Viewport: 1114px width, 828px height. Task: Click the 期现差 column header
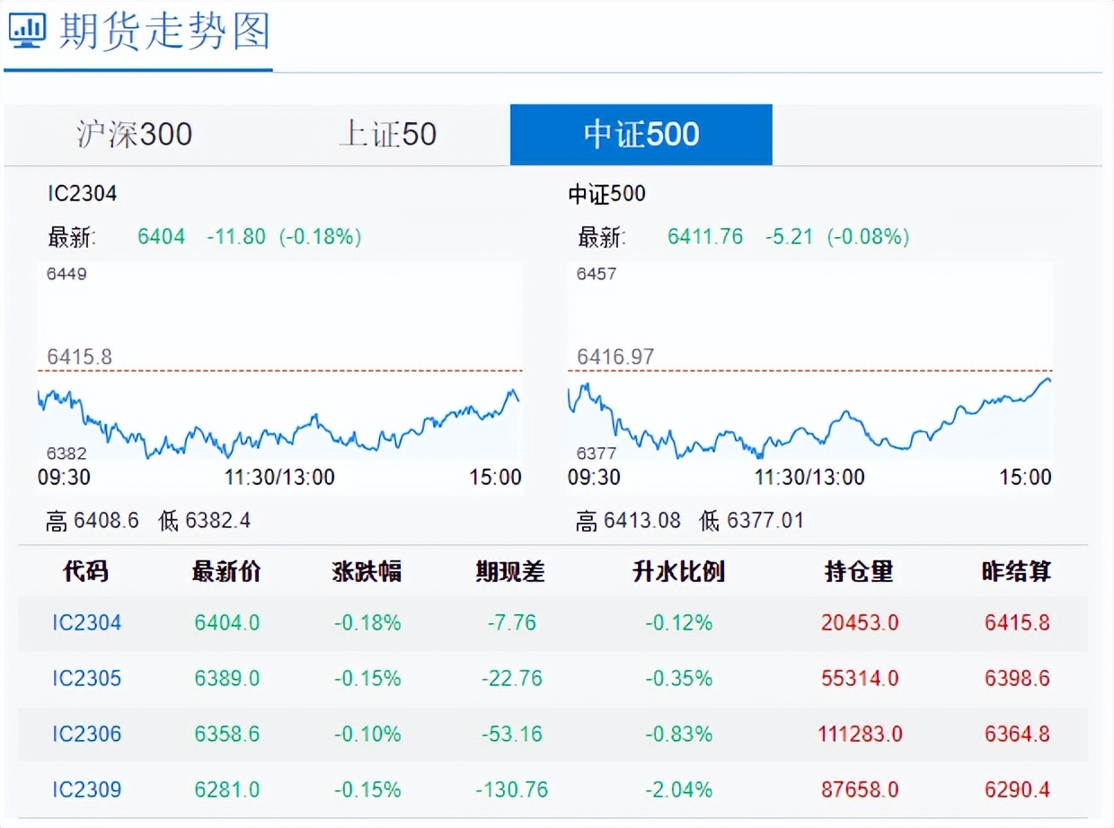point(510,571)
